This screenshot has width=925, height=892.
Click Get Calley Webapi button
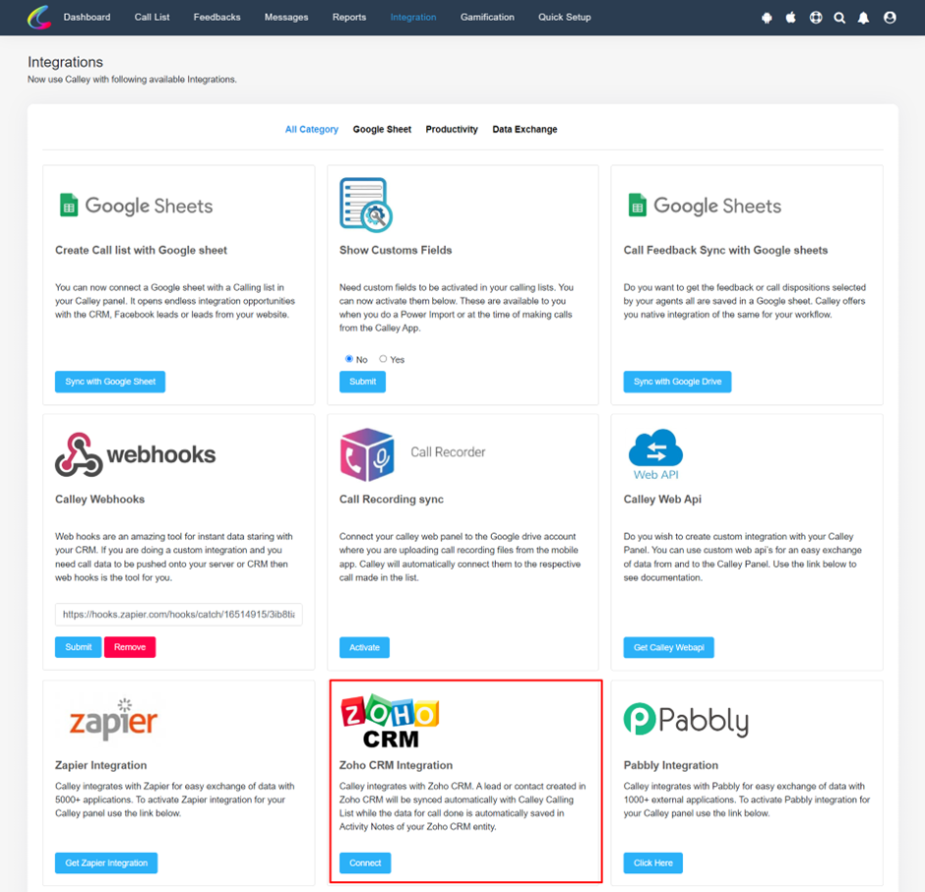668,647
